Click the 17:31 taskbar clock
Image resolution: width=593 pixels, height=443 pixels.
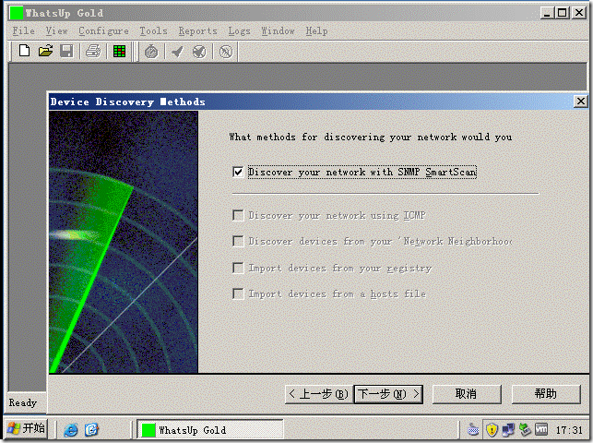point(569,430)
